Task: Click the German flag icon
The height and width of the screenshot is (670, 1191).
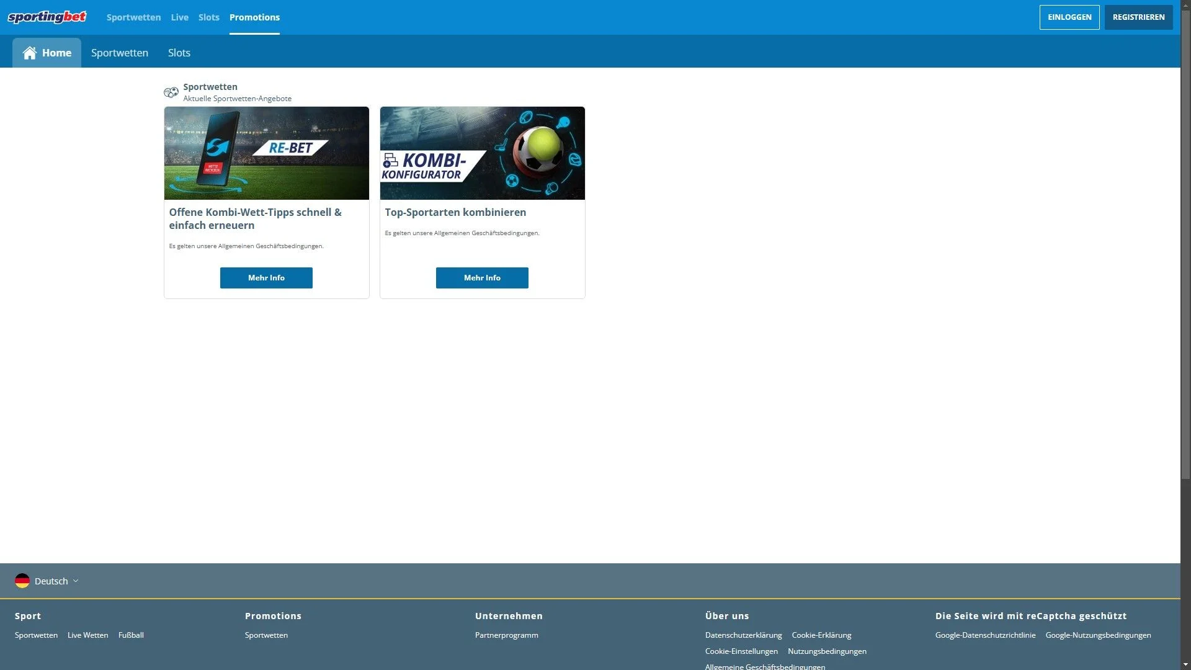Action: (x=22, y=581)
